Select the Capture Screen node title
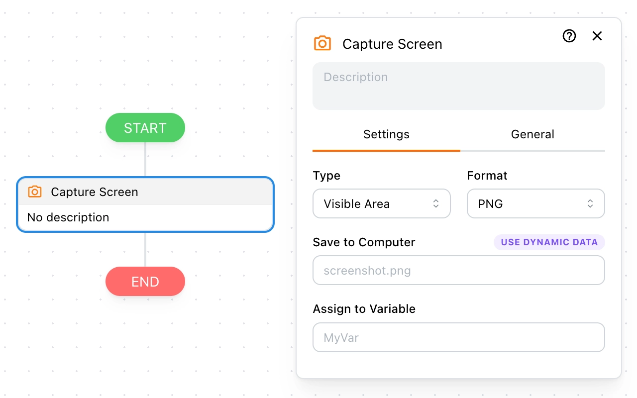This screenshot has height=398, width=637. [95, 192]
